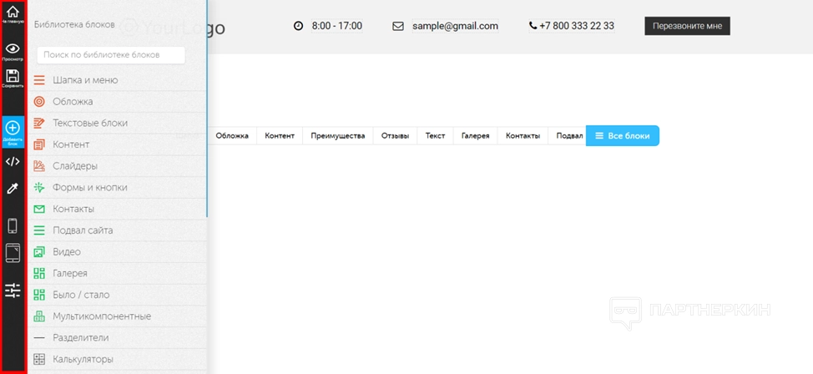813x374 pixels.
Task: Open the Шапка и меню block category
Action: (117, 80)
